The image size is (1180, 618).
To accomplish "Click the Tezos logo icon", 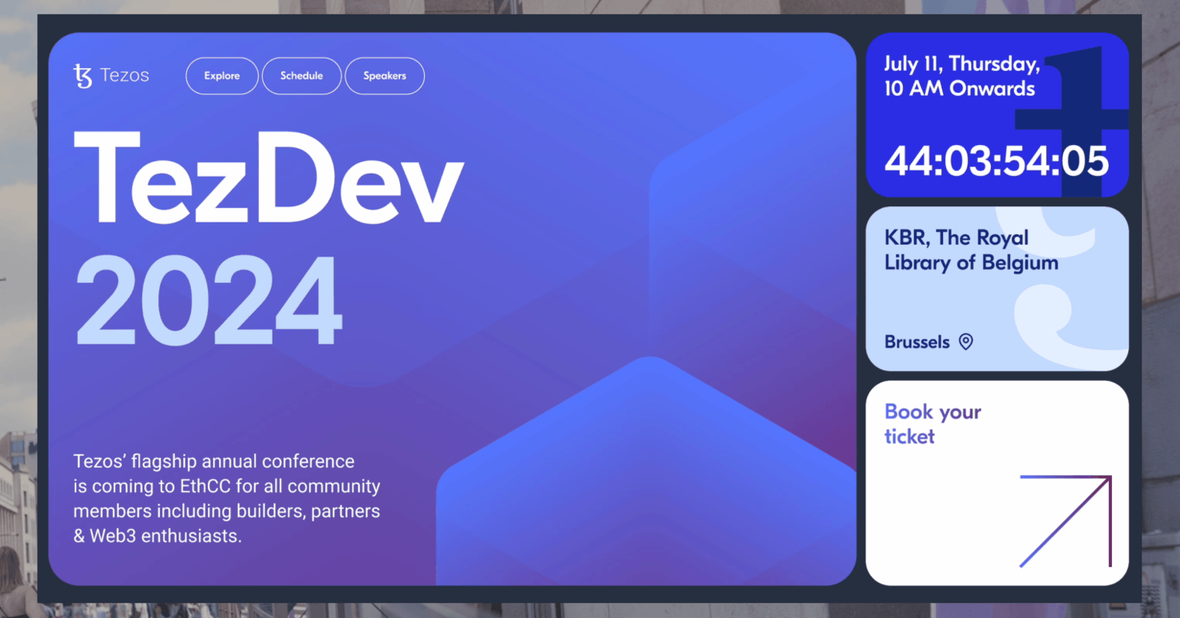I will (x=83, y=76).
